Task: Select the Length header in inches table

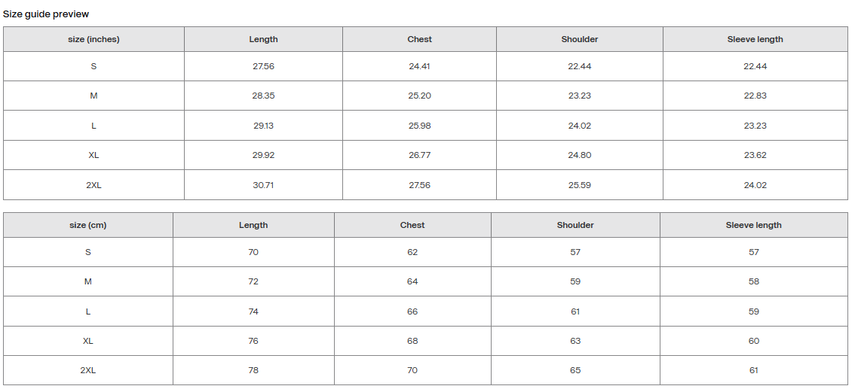Action: pyautogui.click(x=264, y=39)
